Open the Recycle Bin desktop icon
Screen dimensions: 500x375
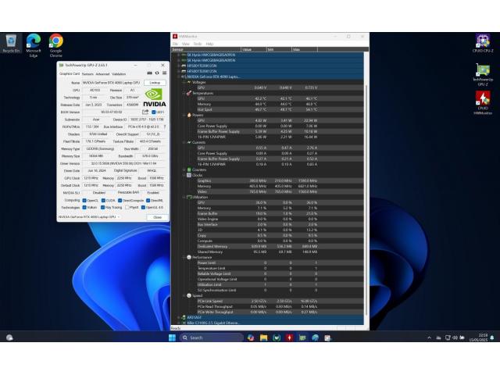click(x=11, y=44)
